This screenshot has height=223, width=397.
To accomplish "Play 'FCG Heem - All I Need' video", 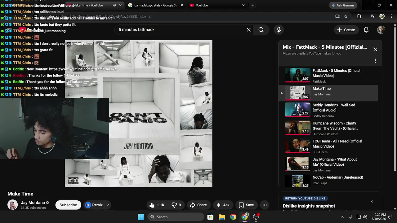I will 328,146.
